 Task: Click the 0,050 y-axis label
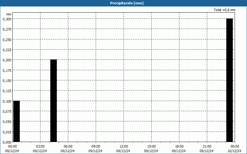pyautogui.click(x=7, y=122)
